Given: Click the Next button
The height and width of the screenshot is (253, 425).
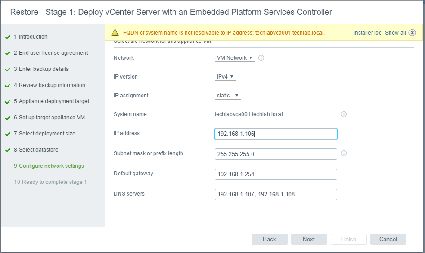Looking at the screenshot, I should point(309,239).
